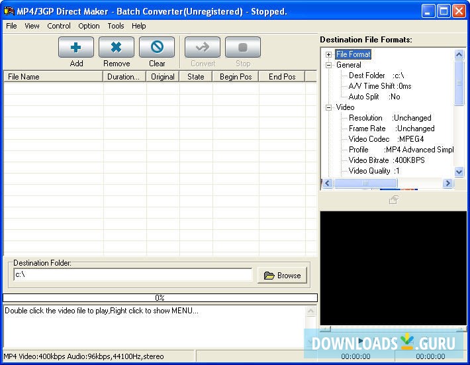Collapse the General tree node
Screen dimensions: 470x365
coord(328,65)
